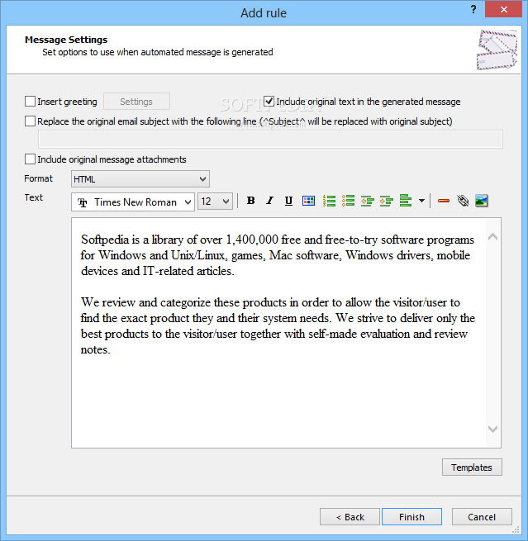Open the alignment options arrow
Screen dimensions: 528x541
point(421,201)
